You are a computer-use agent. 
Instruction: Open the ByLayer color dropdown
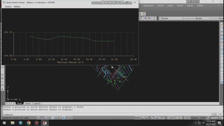point(171,18)
